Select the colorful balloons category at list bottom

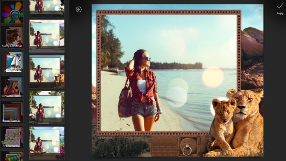tap(12, 156)
